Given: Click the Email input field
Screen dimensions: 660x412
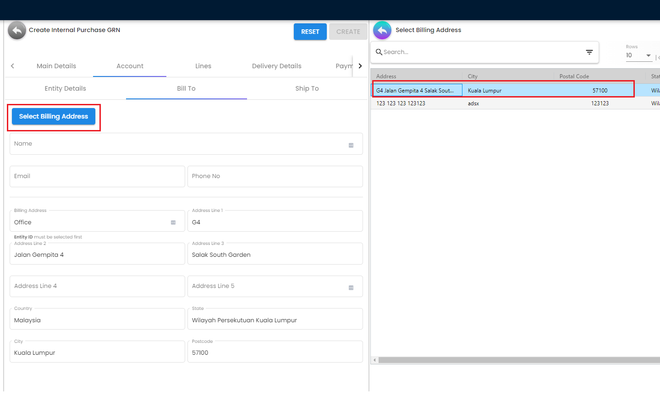Looking at the screenshot, I should click(97, 176).
